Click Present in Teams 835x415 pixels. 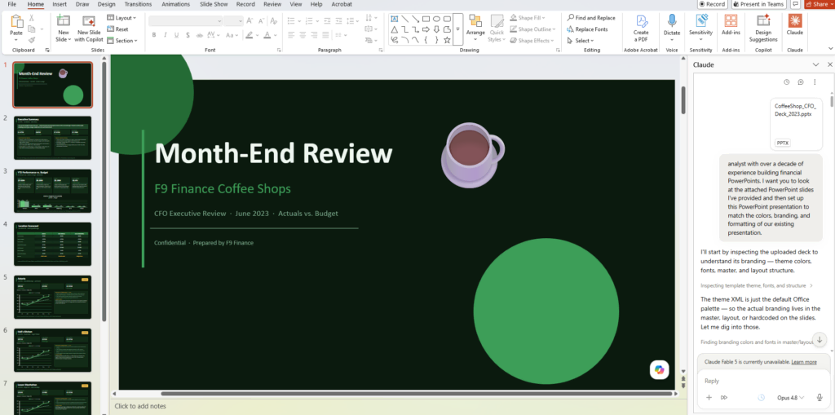pyautogui.click(x=759, y=4)
